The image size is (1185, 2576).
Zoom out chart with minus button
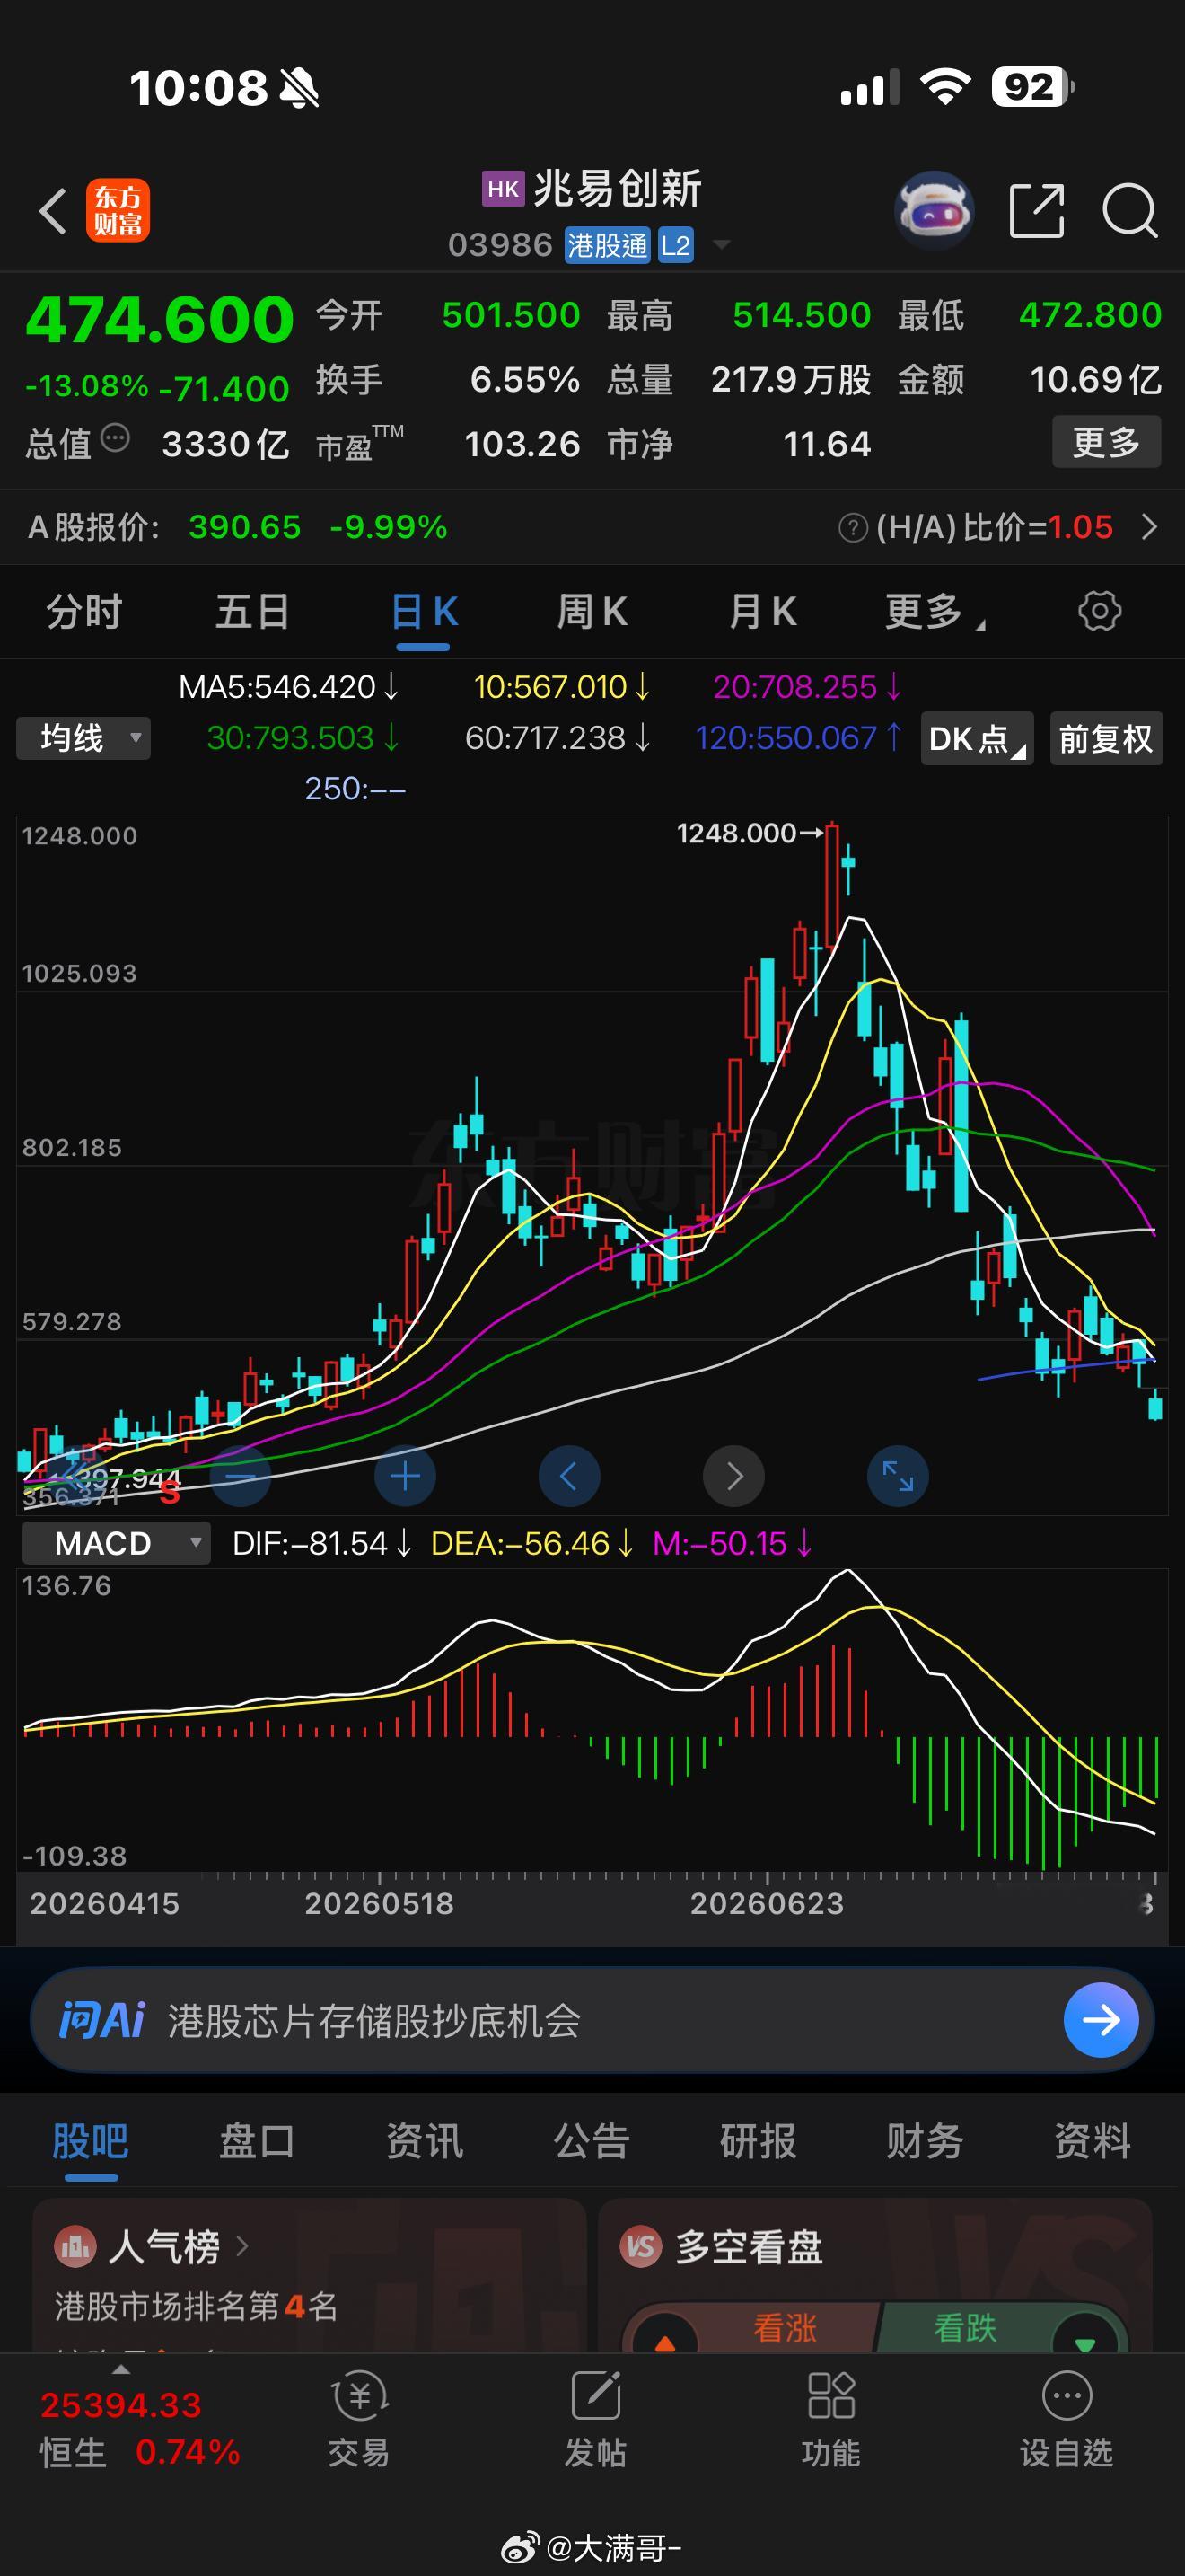click(x=240, y=1476)
